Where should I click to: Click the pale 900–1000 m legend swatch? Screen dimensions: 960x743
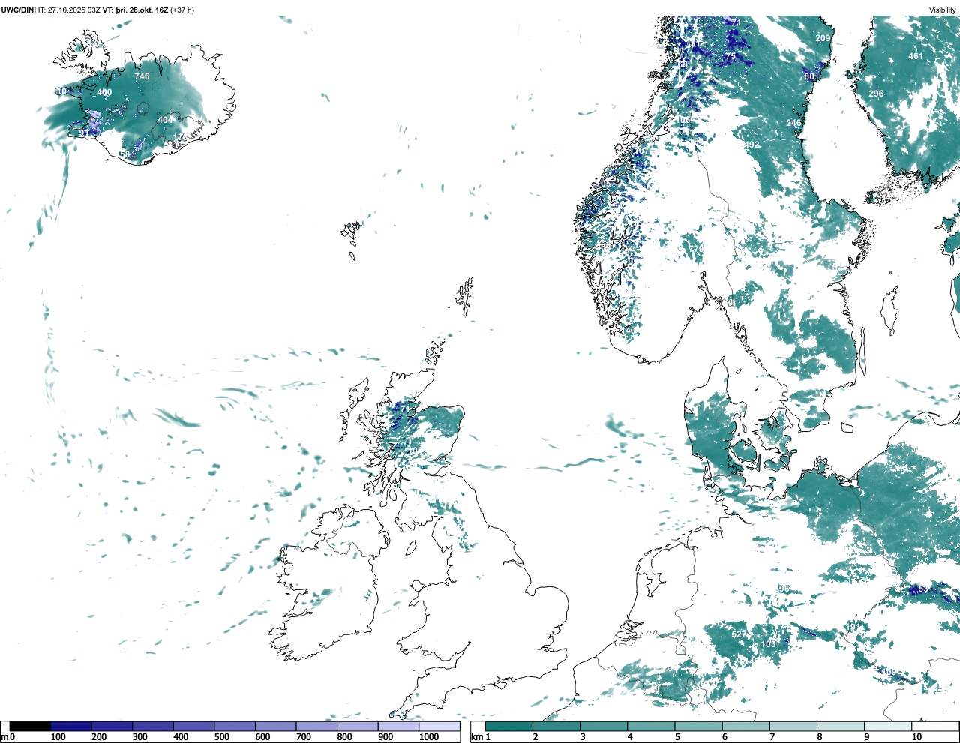(x=398, y=726)
